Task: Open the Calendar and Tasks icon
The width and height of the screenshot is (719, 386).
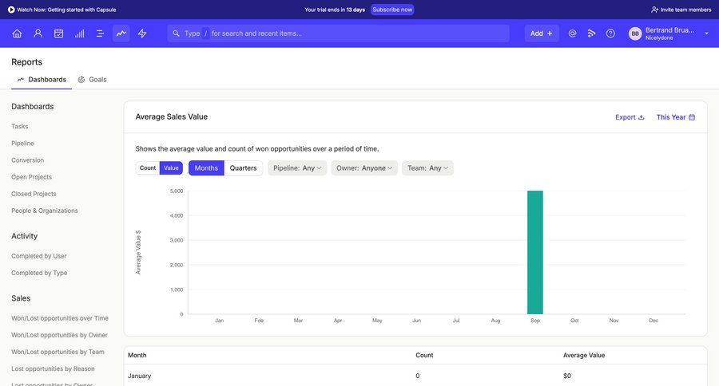Action: pyautogui.click(x=58, y=33)
